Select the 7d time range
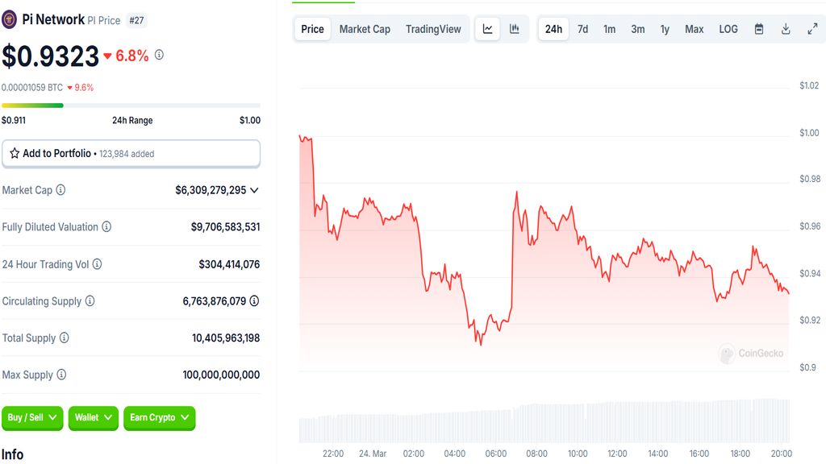Viewport: 826px width, 464px height. point(582,29)
